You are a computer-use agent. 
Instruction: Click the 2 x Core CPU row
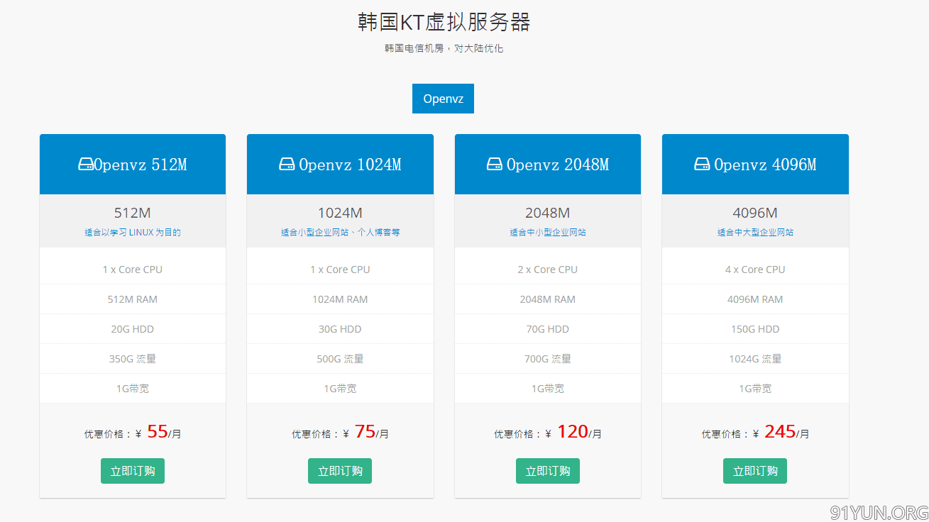548,270
